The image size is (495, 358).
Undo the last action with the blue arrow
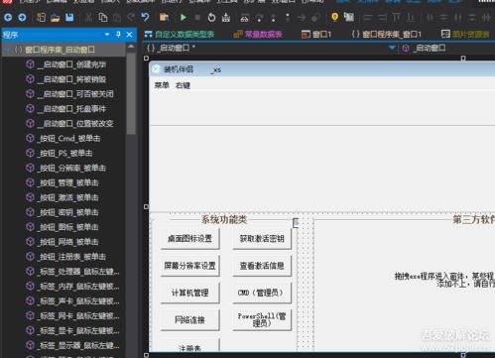(x=145, y=17)
